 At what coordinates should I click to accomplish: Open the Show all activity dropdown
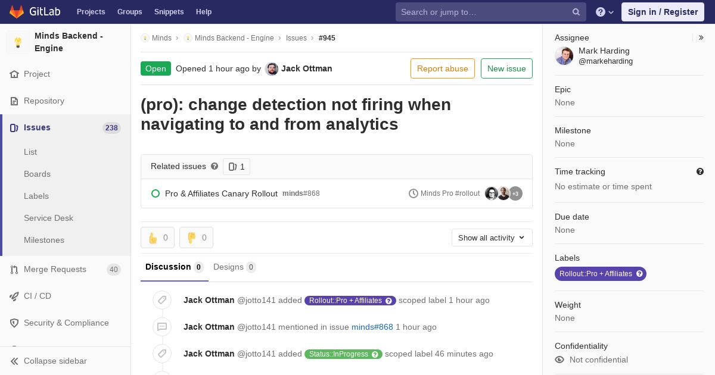point(492,237)
